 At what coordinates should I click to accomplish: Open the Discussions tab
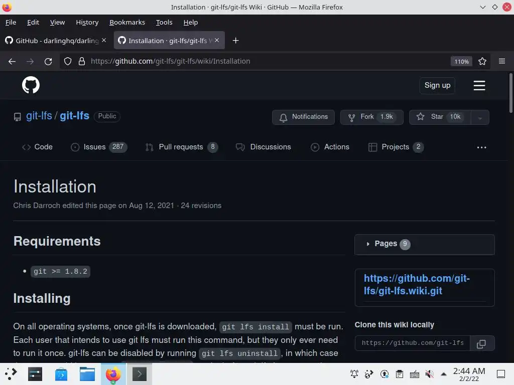click(x=264, y=147)
